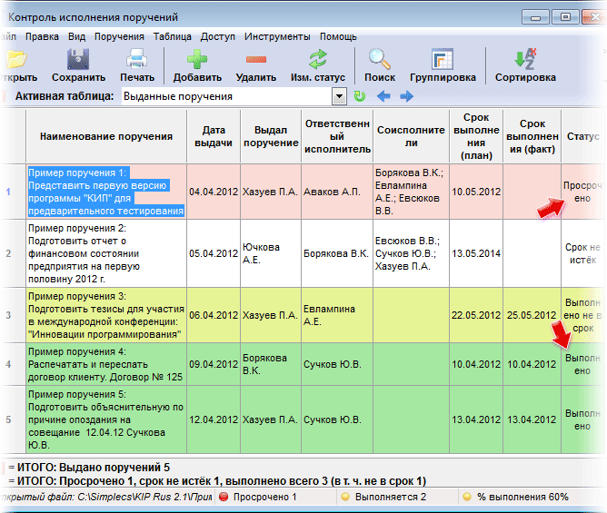Image resolution: width=607 pixels, height=513 pixels.
Task: Click the Добавить button label
Action: pyautogui.click(x=197, y=77)
